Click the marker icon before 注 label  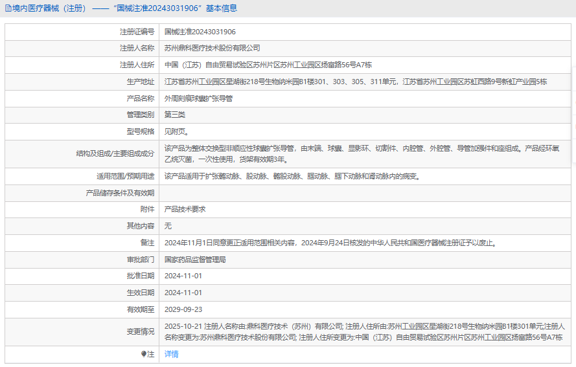click(144, 354)
